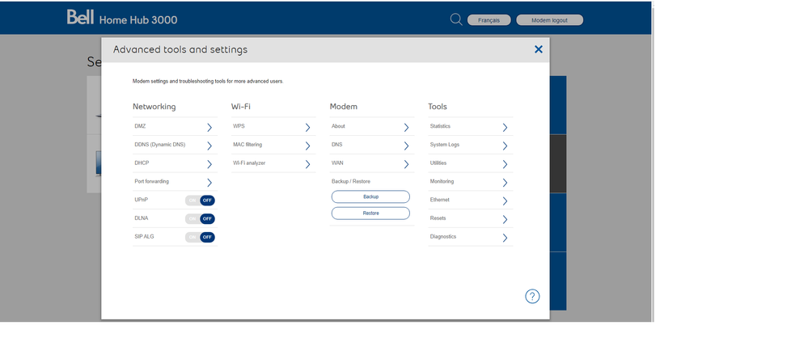Expand Port forwarding with its arrow
This screenshot has width=808, height=338.
(209, 183)
